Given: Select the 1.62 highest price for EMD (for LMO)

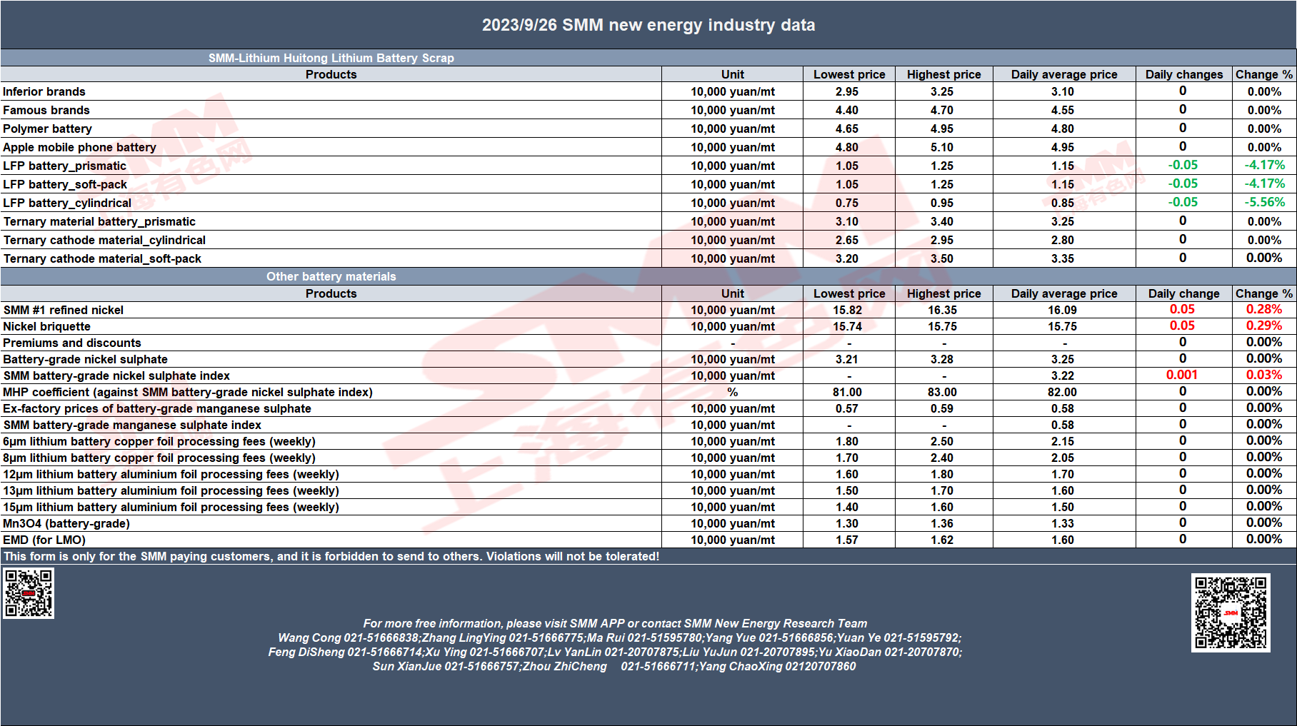Looking at the screenshot, I should pos(942,540).
